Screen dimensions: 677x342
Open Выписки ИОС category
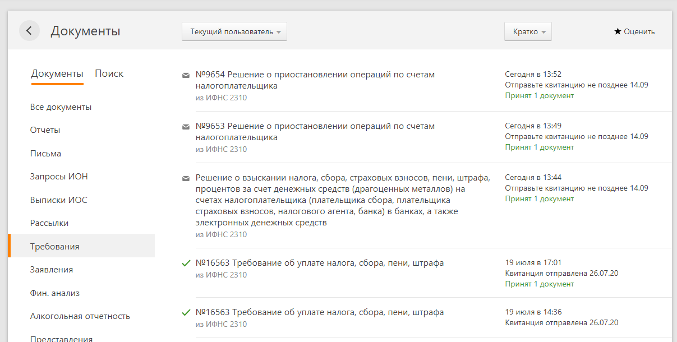pos(58,200)
